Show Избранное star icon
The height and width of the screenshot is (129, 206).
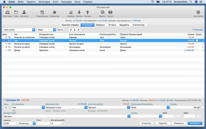coord(54,12)
